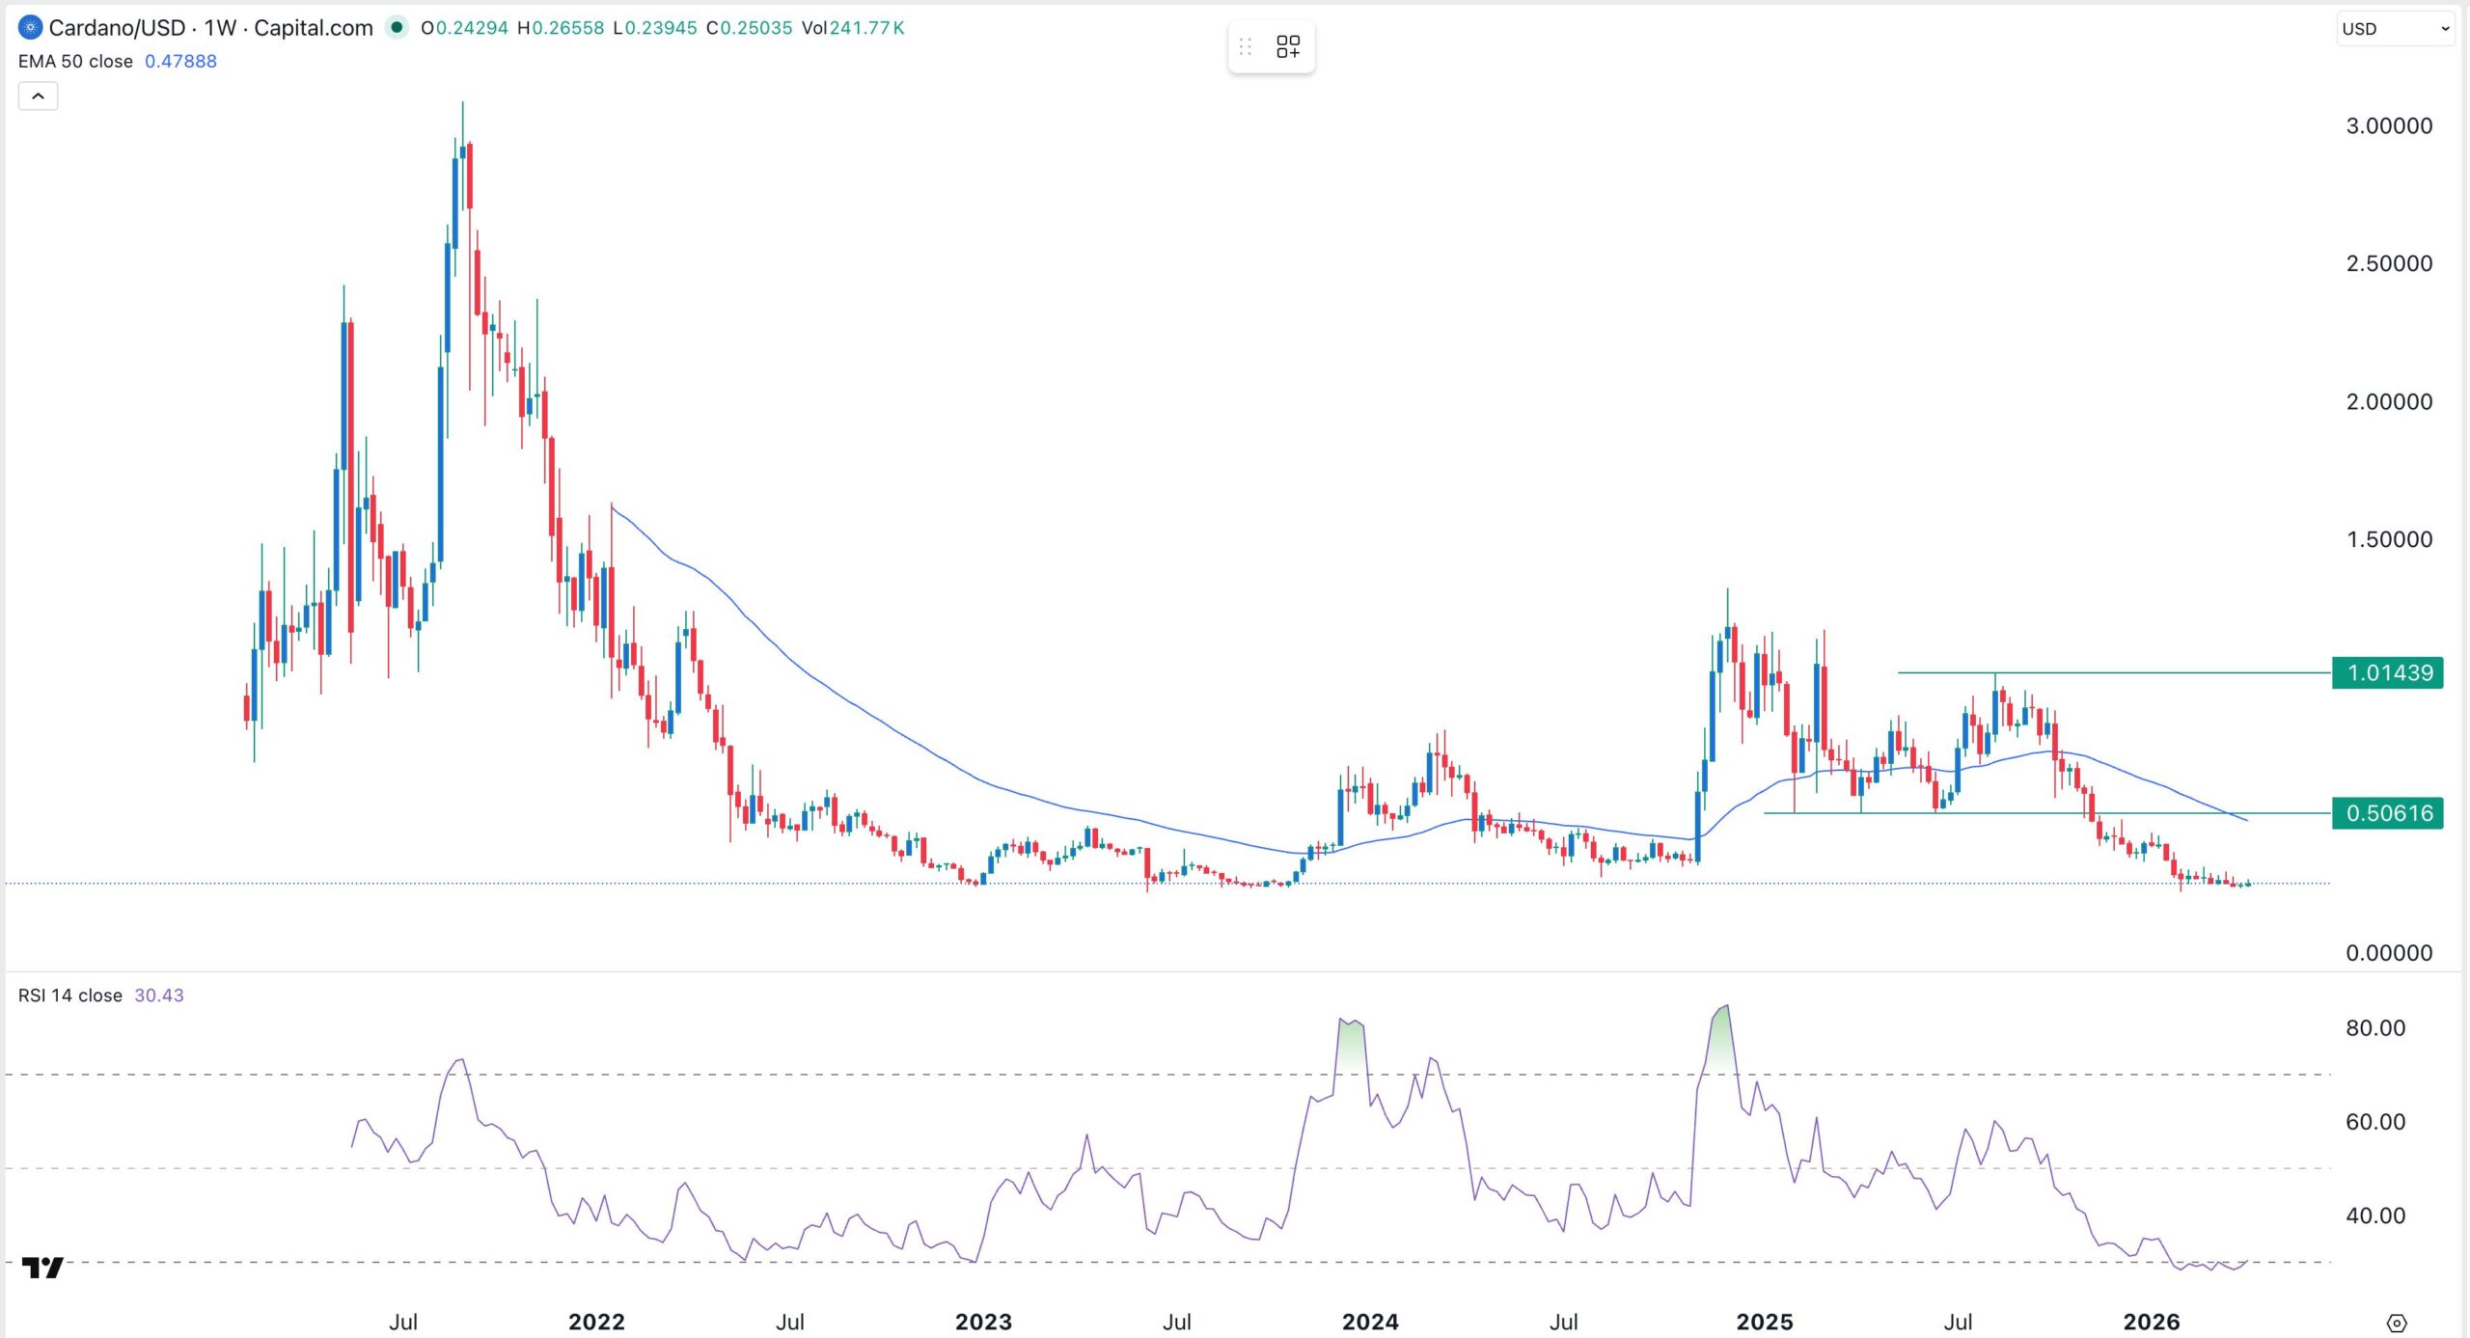Click the low price L0.23945
This screenshot has width=2470, height=1338.
click(x=655, y=28)
